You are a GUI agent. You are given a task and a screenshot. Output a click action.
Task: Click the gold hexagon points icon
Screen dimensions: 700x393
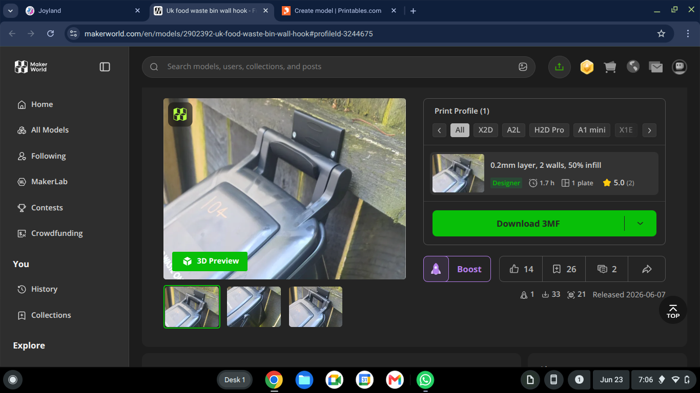(x=587, y=67)
